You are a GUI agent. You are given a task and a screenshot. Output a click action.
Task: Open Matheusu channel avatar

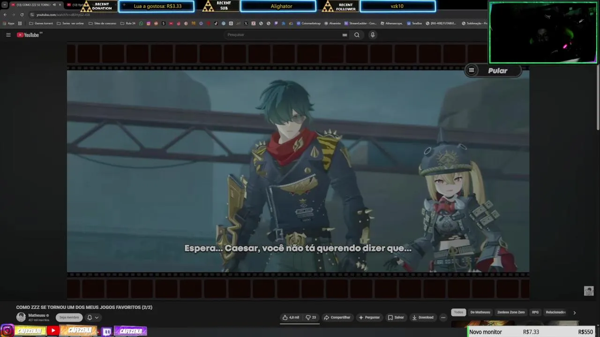pos(21,317)
